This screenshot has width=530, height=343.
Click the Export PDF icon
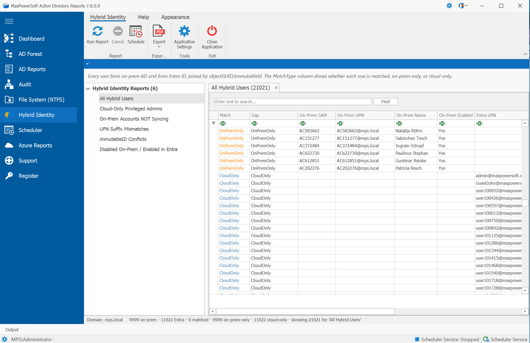(159, 31)
